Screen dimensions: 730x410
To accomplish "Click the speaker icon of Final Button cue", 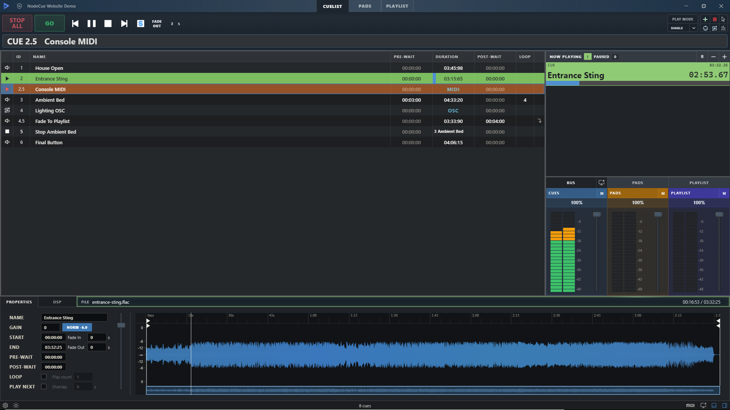I will coord(7,142).
